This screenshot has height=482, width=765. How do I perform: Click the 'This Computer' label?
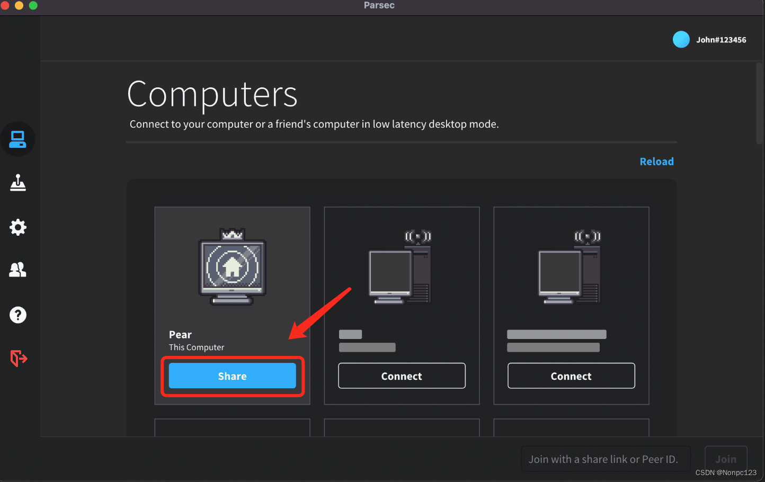click(x=197, y=347)
